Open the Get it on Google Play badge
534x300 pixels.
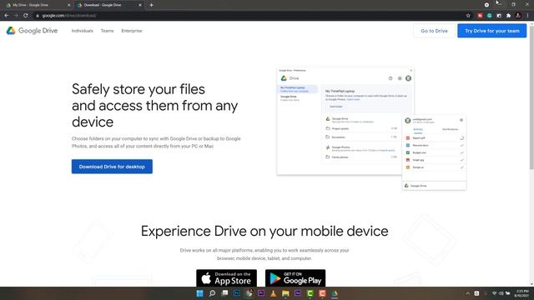pos(295,277)
